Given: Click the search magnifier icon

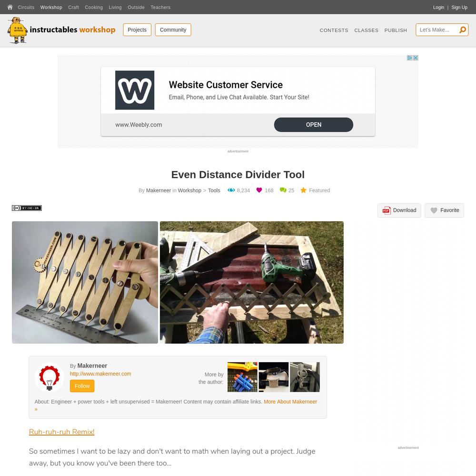Looking at the screenshot, I should click(x=463, y=30).
